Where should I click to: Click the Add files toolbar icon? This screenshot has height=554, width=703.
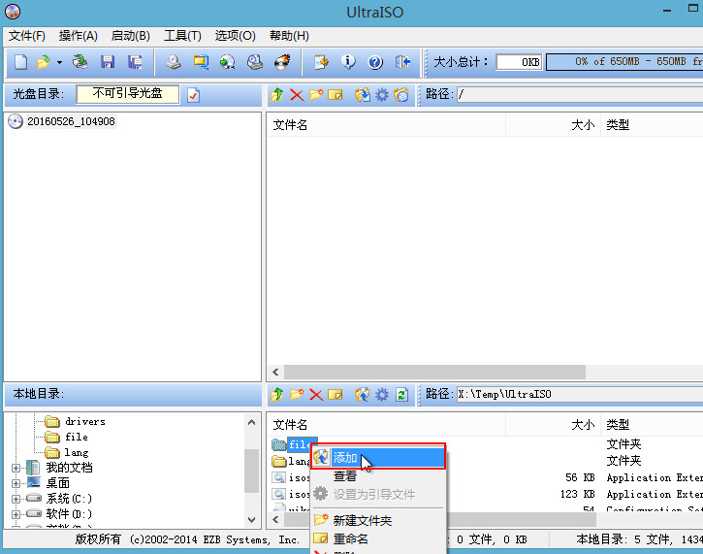pyautogui.click(x=321, y=62)
